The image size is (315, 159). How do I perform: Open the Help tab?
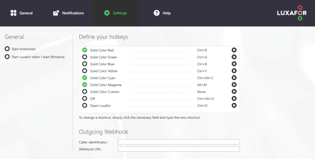162,13
